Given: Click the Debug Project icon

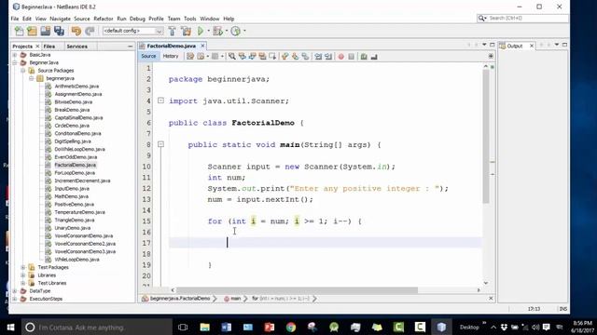Looking at the screenshot, I should coord(217,31).
